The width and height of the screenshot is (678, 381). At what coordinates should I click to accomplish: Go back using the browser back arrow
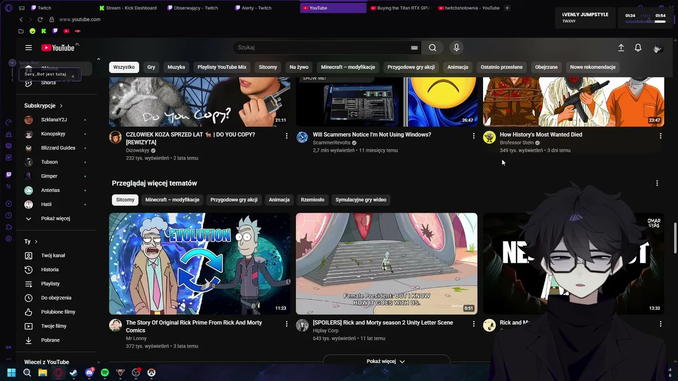(21, 20)
